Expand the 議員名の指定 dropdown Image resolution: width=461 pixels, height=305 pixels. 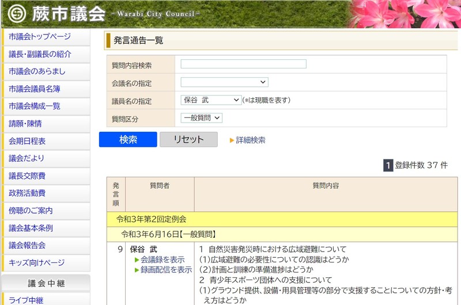(211, 100)
